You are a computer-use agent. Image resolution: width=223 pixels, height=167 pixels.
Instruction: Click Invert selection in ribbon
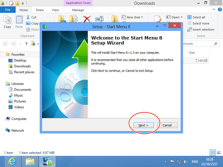click(x=201, y=30)
